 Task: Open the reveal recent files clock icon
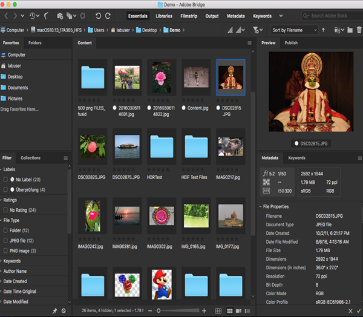tap(33, 16)
